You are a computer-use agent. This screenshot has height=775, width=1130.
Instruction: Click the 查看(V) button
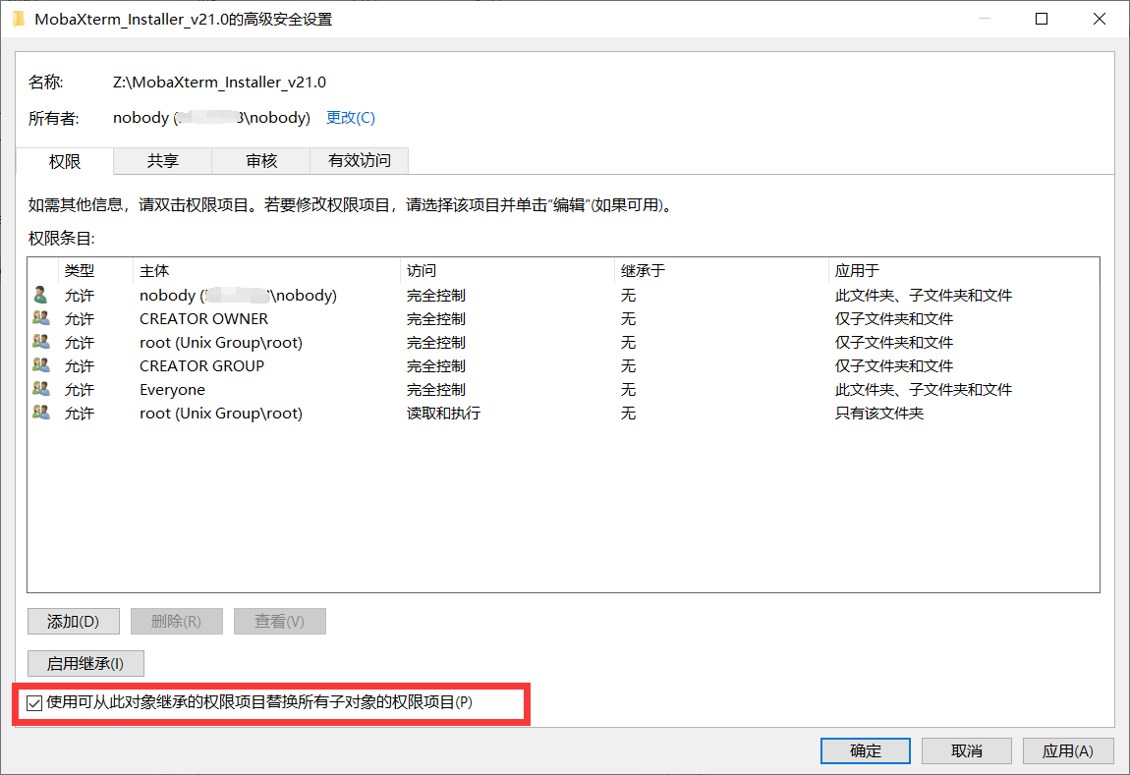(x=280, y=621)
